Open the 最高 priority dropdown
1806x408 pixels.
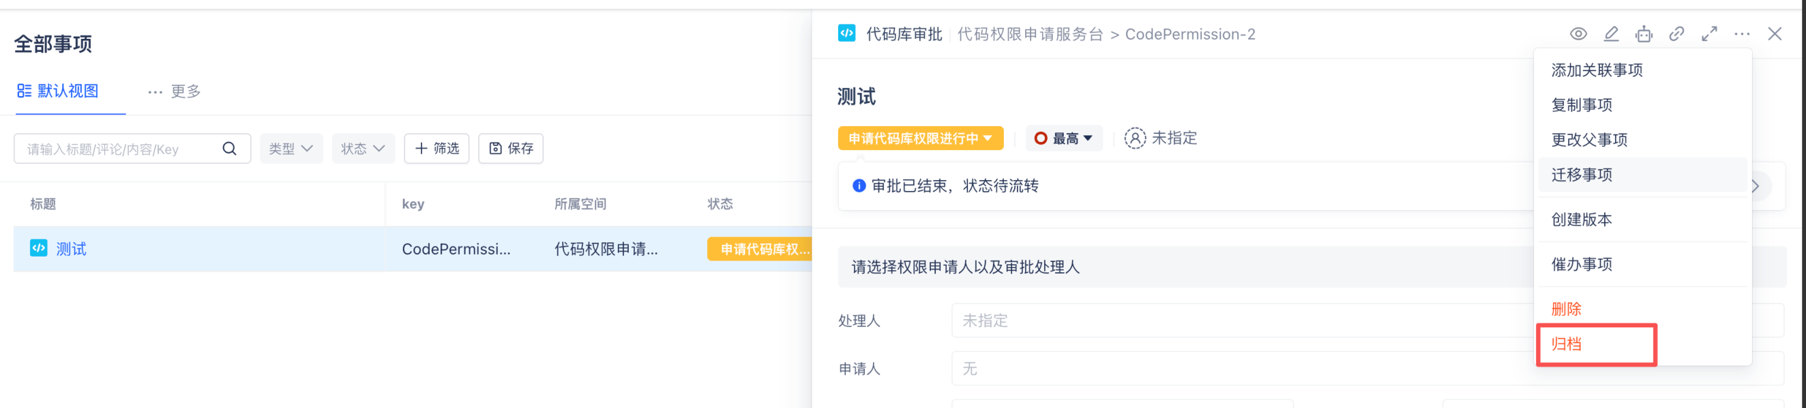[x=1063, y=138]
